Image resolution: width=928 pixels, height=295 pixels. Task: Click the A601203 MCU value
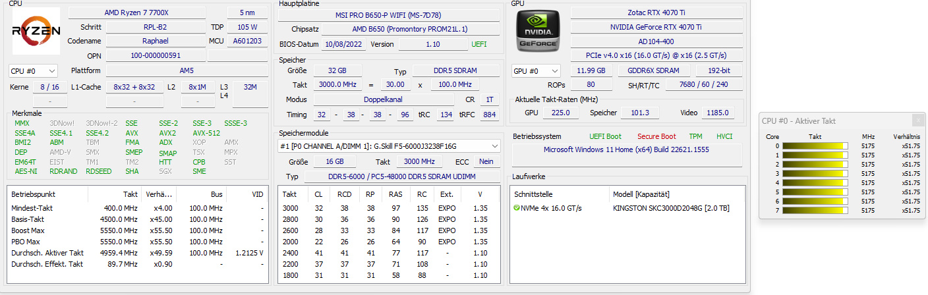[x=247, y=41]
